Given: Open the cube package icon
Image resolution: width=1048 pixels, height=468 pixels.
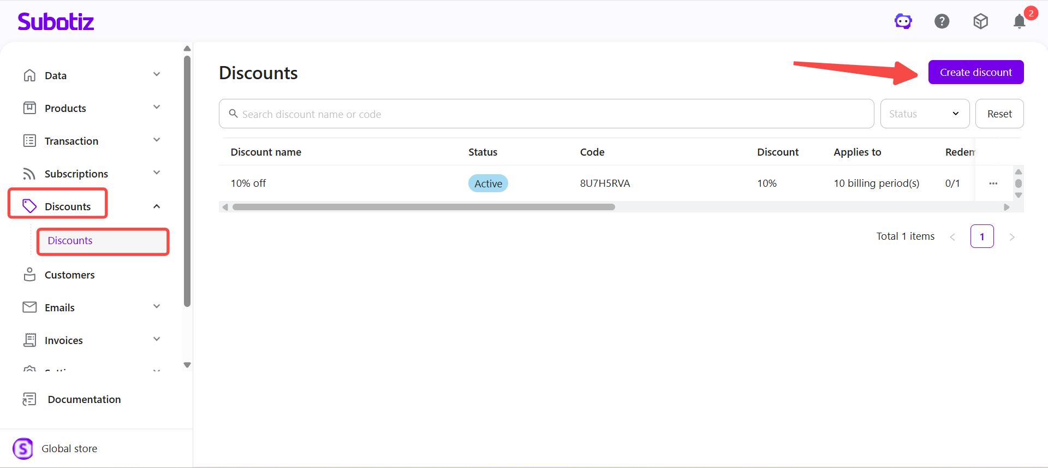Looking at the screenshot, I should tap(980, 22).
